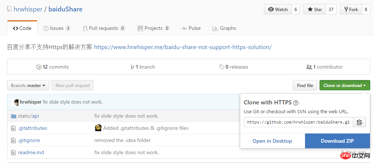Image resolution: width=374 pixels, height=163 pixels.
Task: Star the baiduShare repository
Action: point(314,9)
